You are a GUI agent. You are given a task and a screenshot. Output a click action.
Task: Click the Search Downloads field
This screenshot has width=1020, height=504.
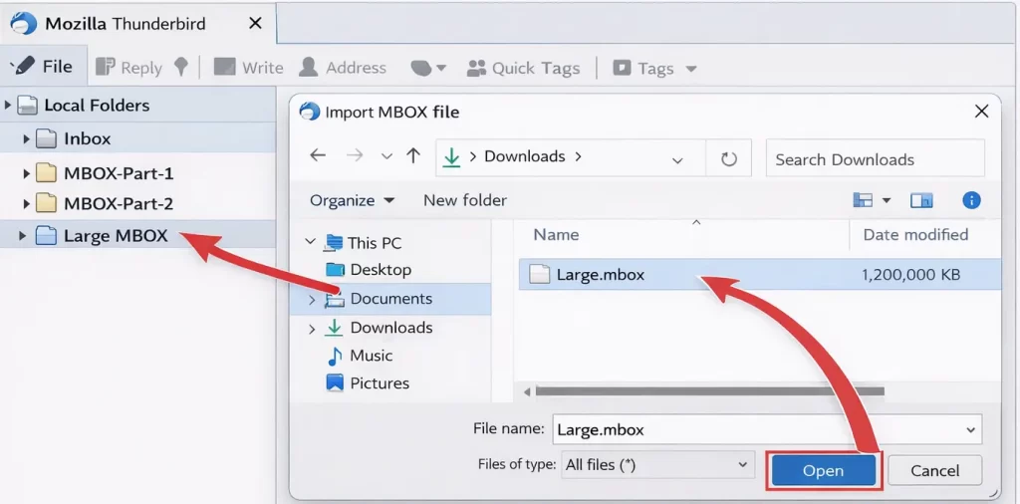[x=875, y=158]
